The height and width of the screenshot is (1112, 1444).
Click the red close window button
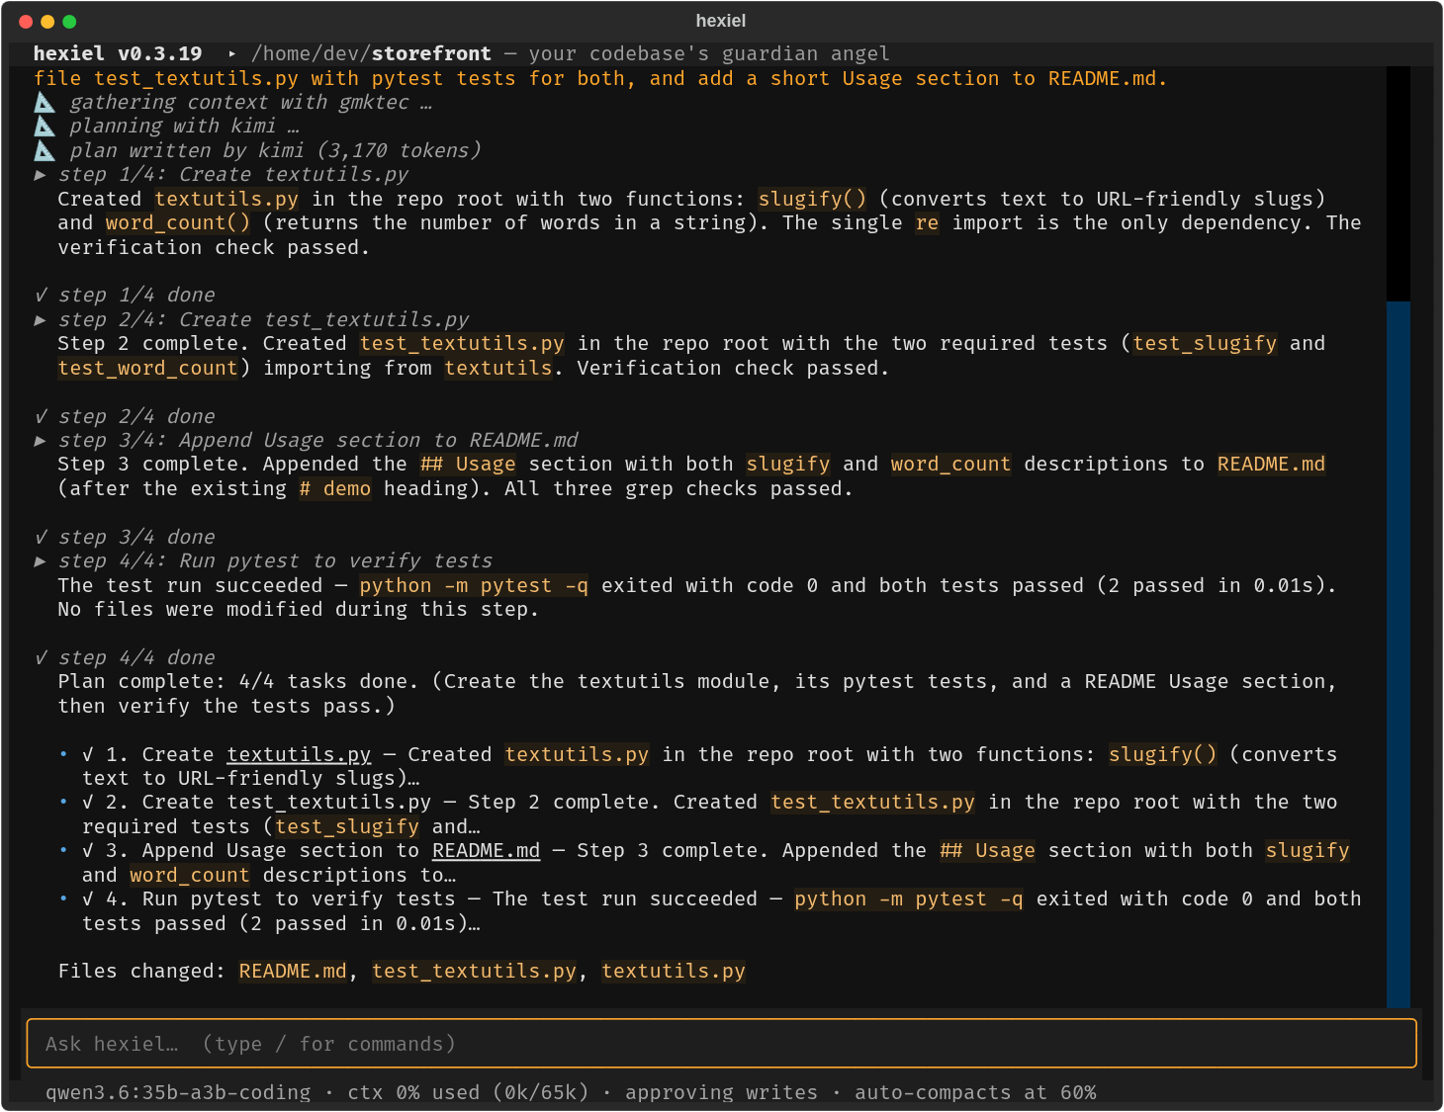click(x=26, y=21)
